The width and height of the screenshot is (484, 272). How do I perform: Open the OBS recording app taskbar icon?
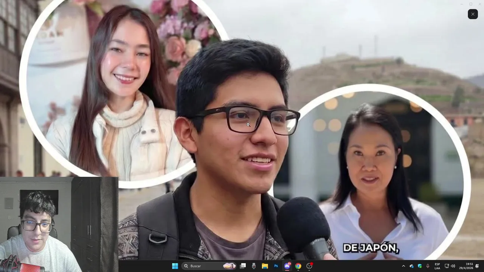pos(309,266)
